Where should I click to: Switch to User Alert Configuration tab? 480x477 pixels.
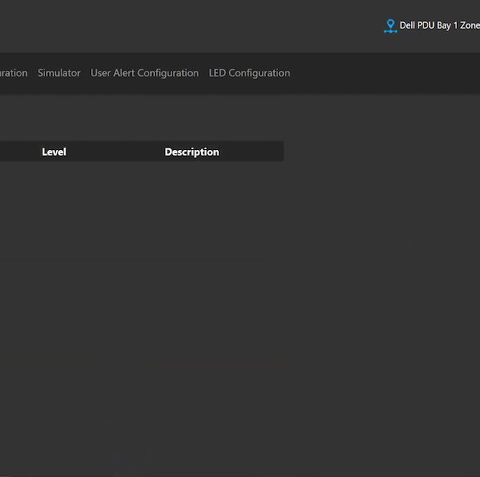click(x=144, y=73)
